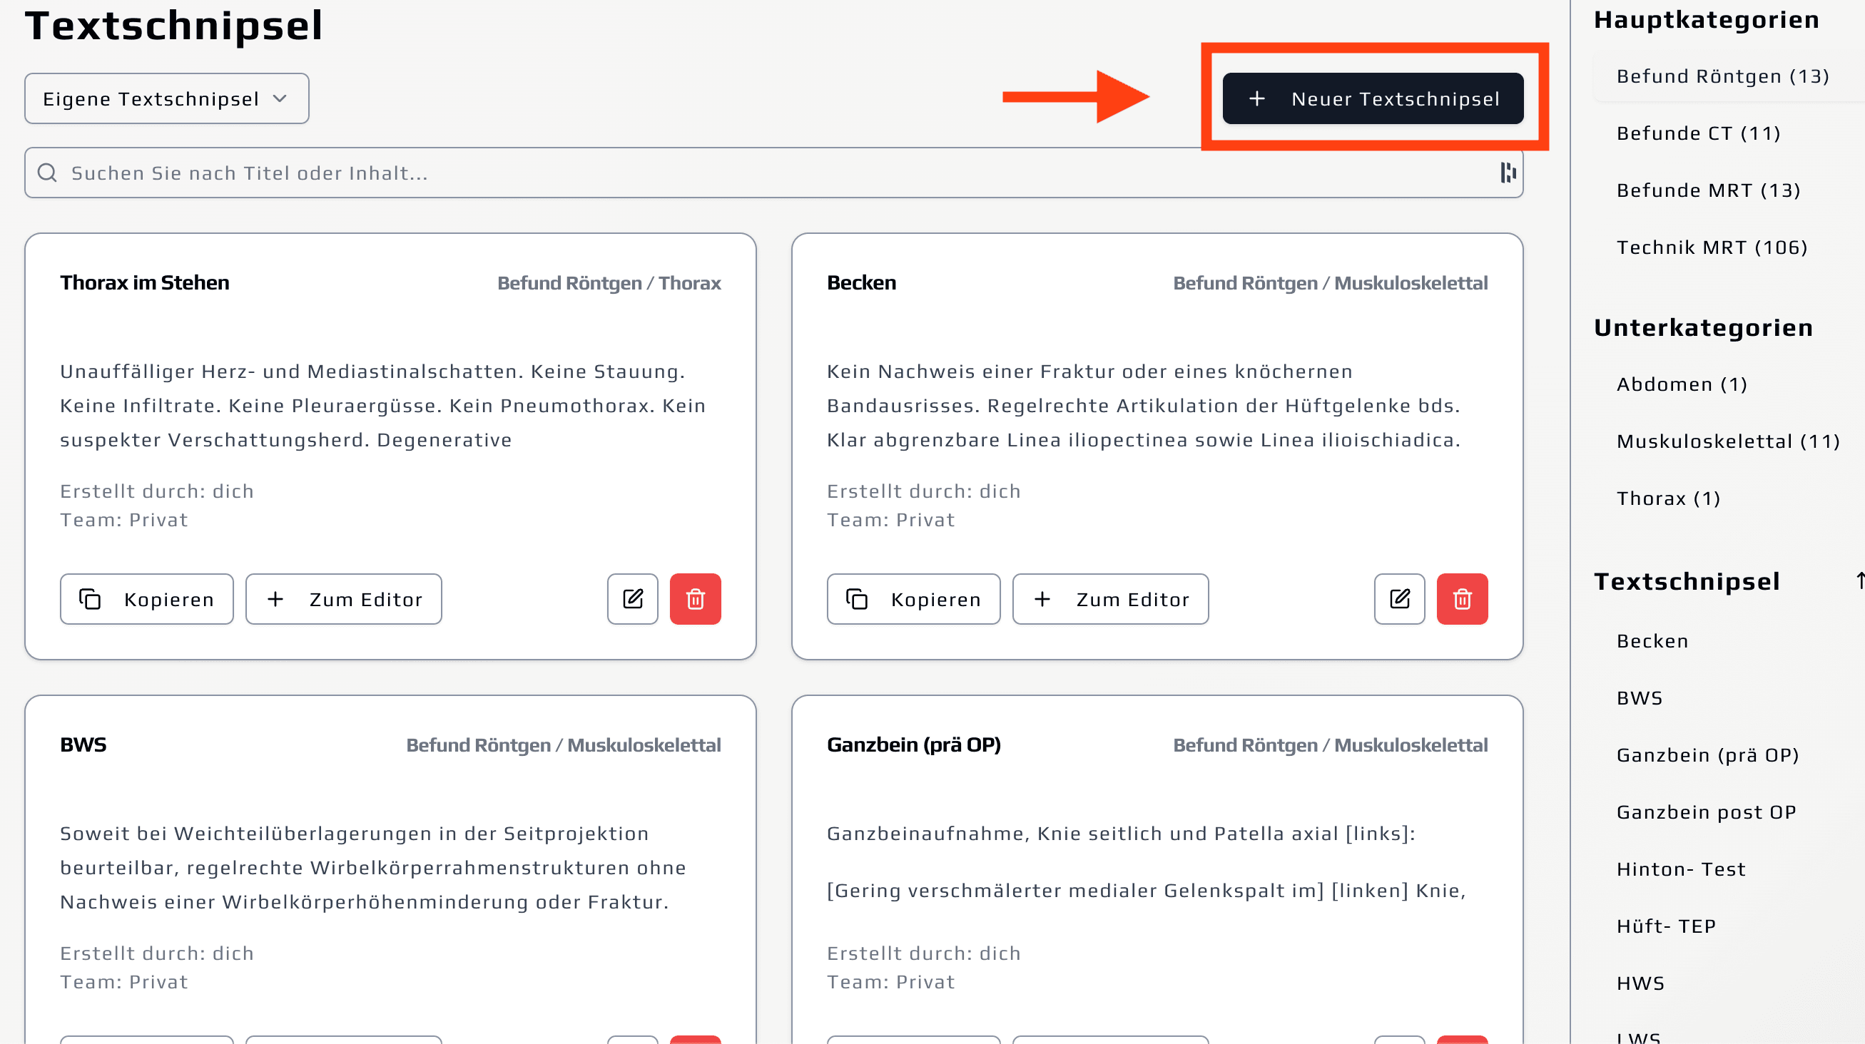This screenshot has width=1865, height=1044.
Task: Click Befund Röntgen / Muskuloskelettal on the Becken card
Action: coord(1330,284)
